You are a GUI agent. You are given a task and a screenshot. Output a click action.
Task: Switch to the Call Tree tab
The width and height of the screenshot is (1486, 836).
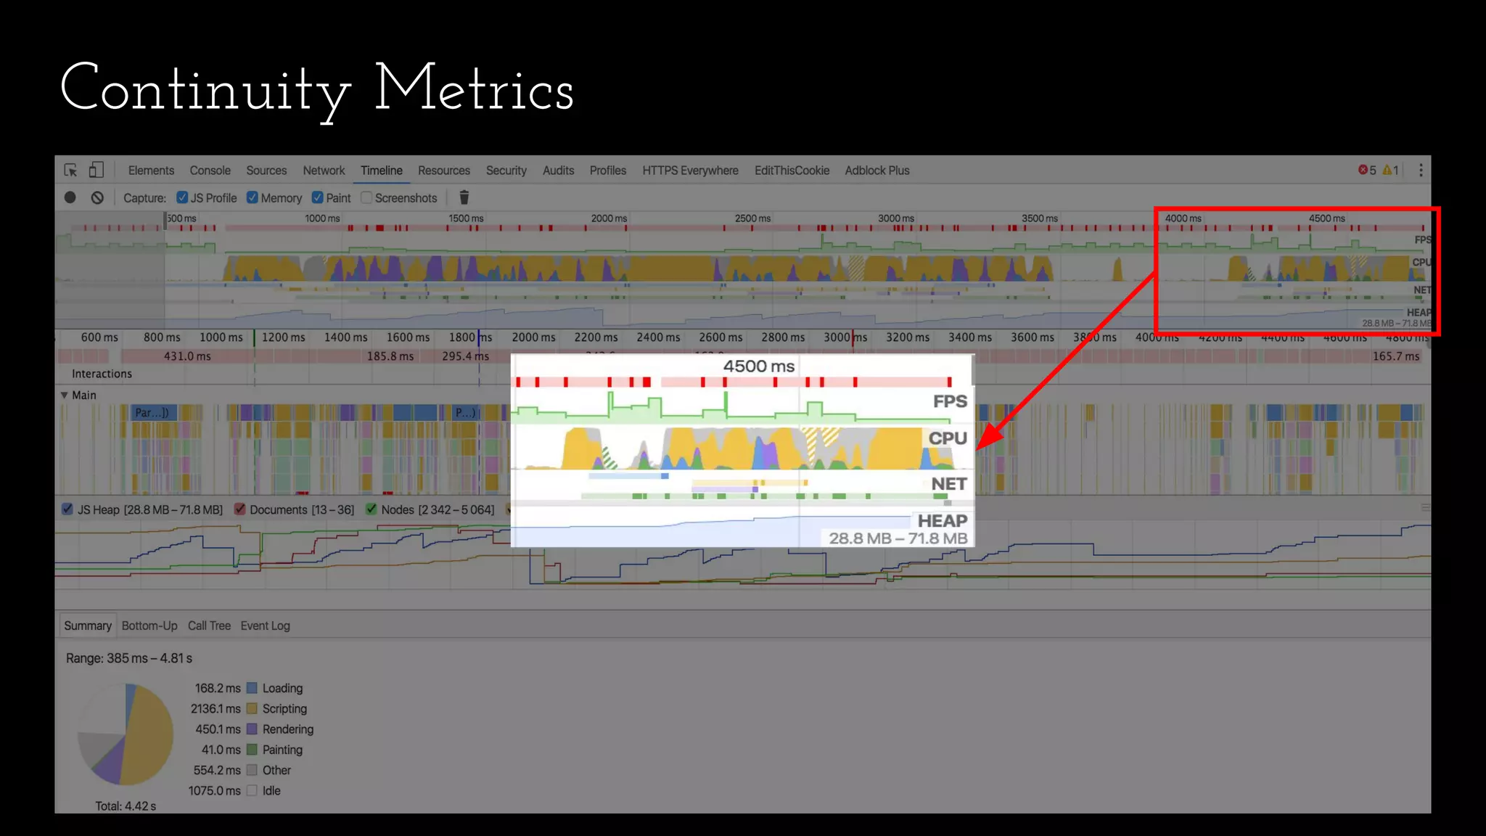point(209,626)
